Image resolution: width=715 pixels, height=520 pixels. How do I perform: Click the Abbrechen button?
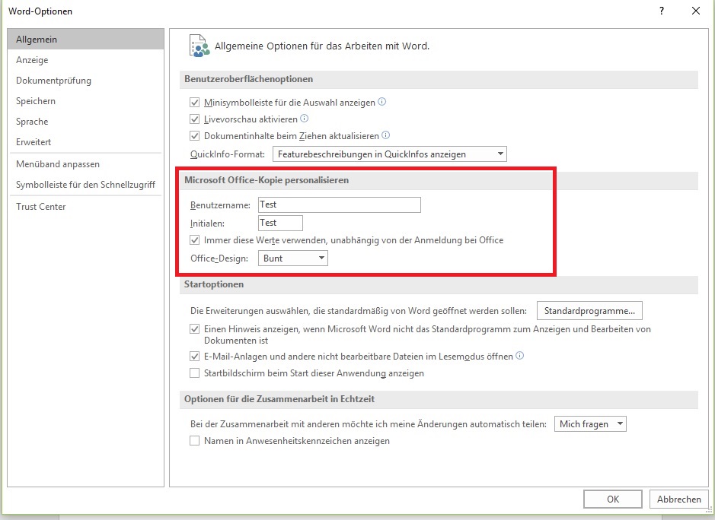pyautogui.click(x=679, y=499)
